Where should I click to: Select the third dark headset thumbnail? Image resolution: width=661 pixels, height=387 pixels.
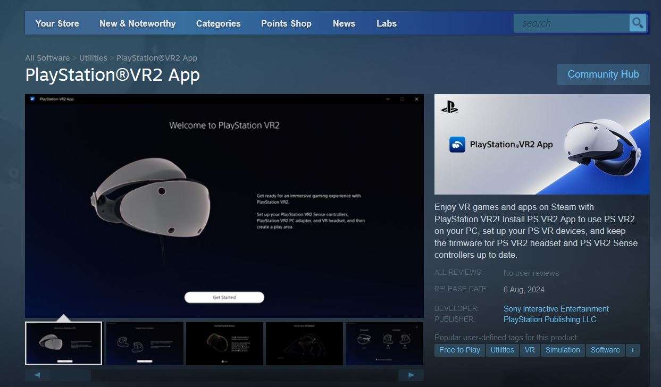click(224, 343)
